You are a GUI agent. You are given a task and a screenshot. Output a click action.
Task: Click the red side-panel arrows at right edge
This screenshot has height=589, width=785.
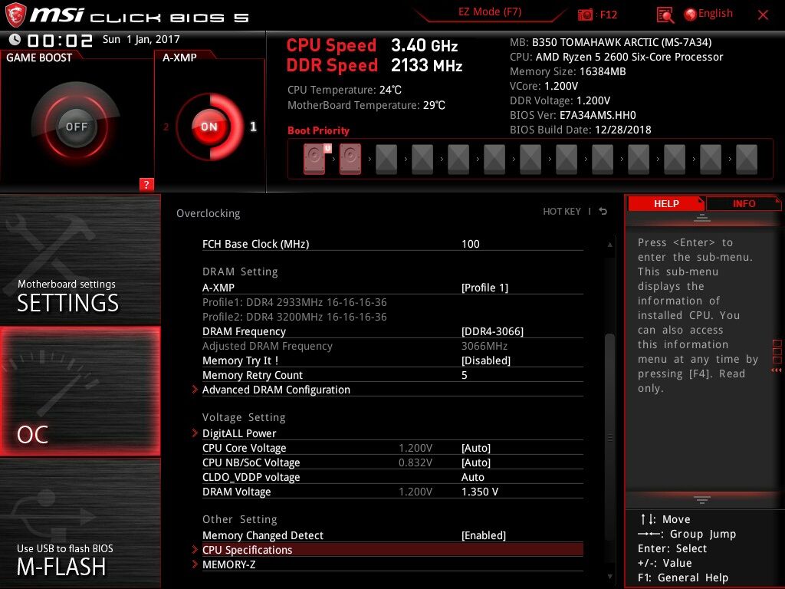[777, 370]
